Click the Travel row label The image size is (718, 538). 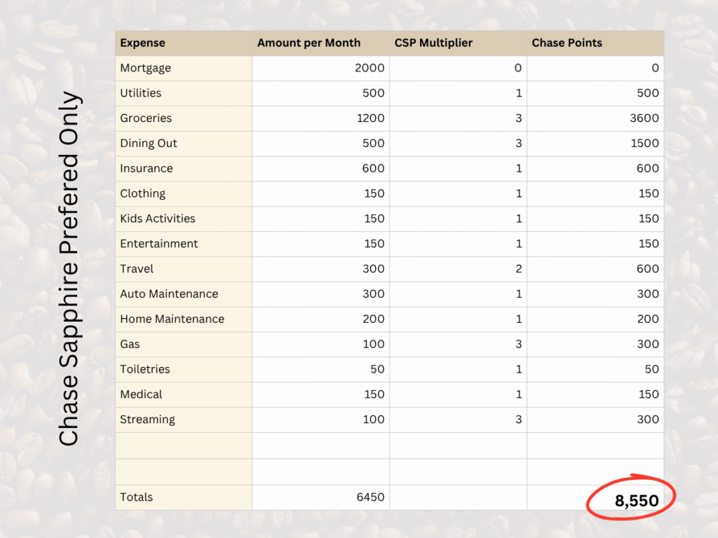pos(137,269)
